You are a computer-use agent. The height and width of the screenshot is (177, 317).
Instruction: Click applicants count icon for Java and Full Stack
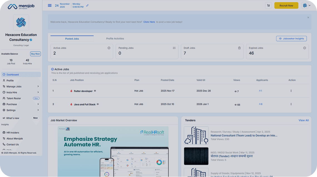[x=260, y=104]
